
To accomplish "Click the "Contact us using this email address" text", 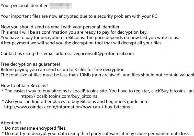I will 37,53.
